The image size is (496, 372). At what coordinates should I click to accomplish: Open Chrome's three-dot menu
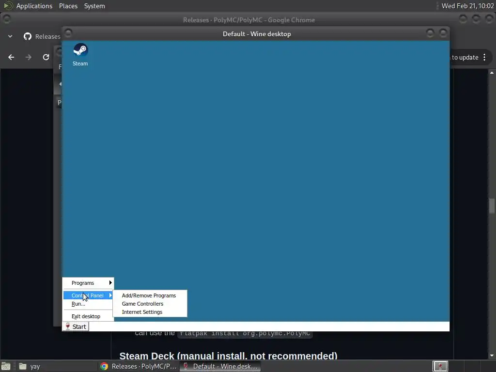point(484,57)
